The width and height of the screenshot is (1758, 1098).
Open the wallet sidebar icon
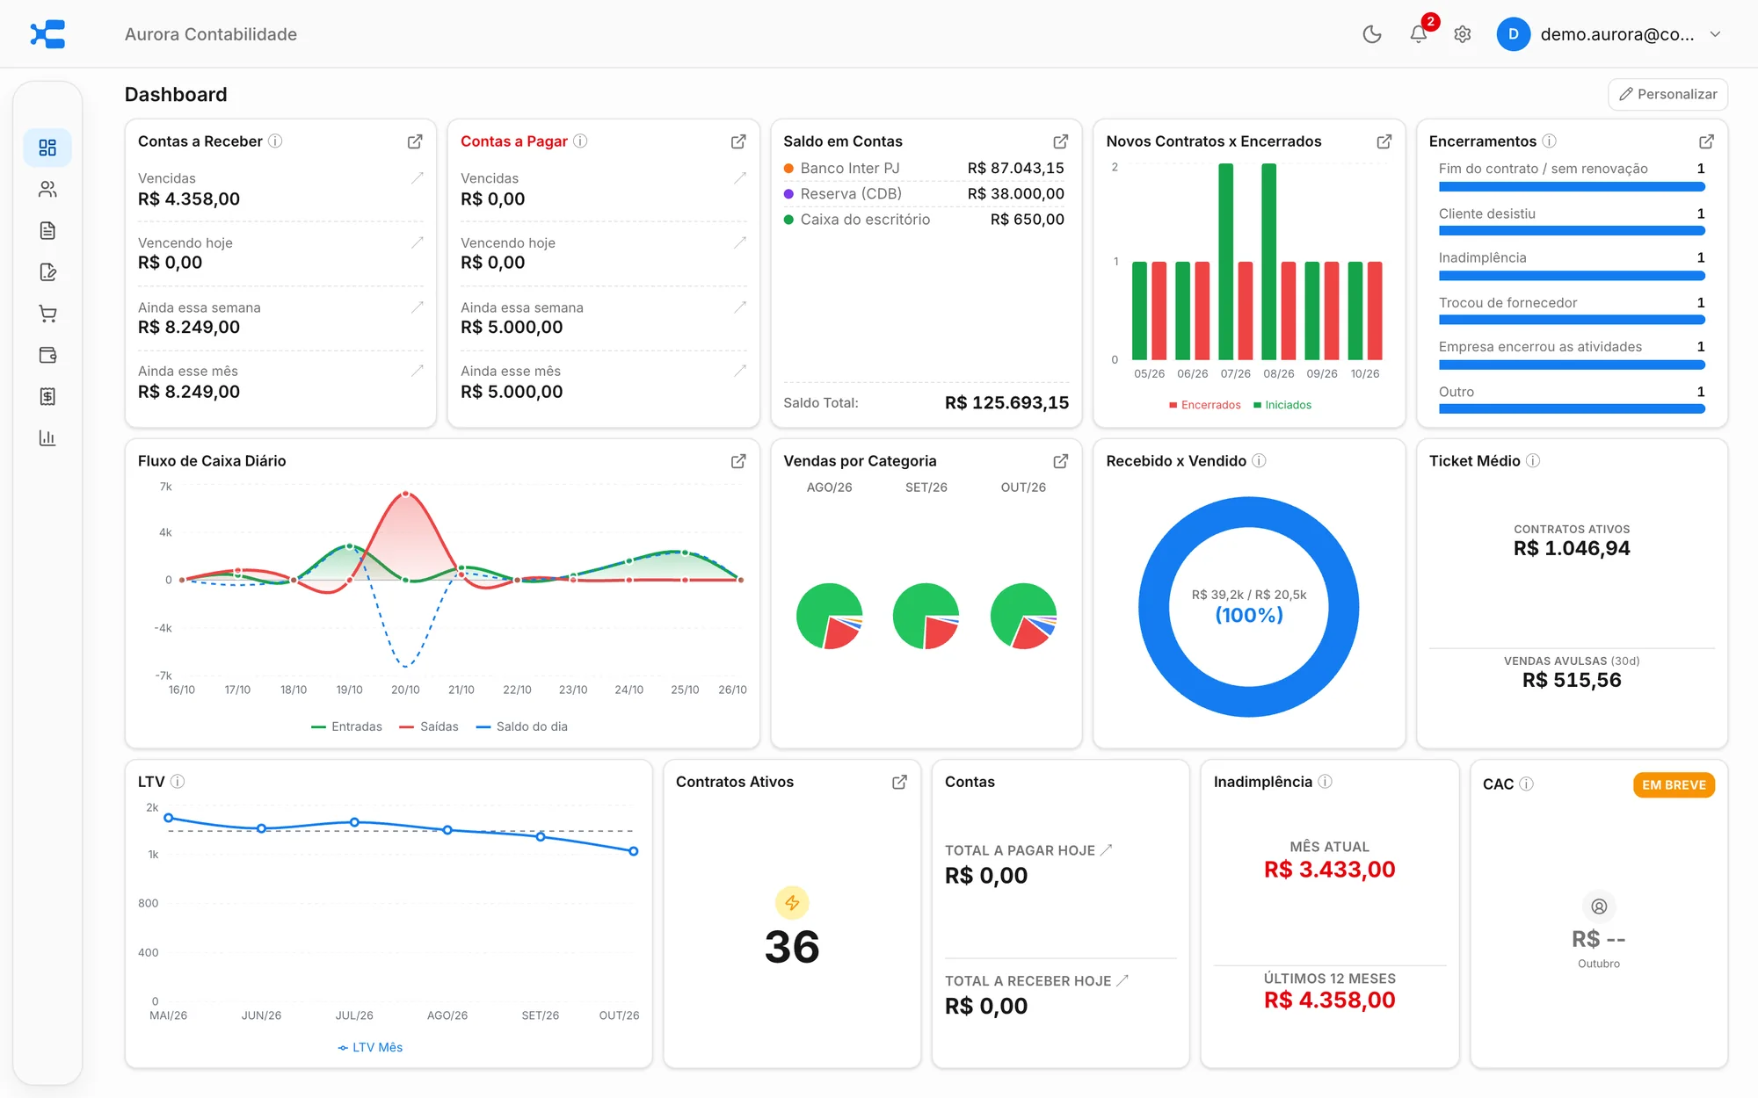click(x=47, y=355)
